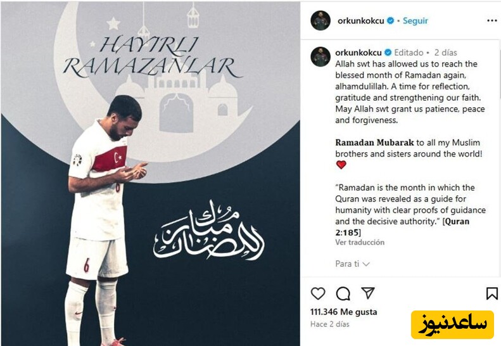Screen dimensions: 501x346
Task: Click the Ramadan post image
Action: 150,174
